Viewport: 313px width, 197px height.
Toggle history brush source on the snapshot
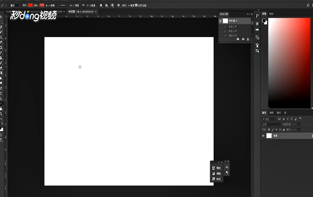[221, 20]
